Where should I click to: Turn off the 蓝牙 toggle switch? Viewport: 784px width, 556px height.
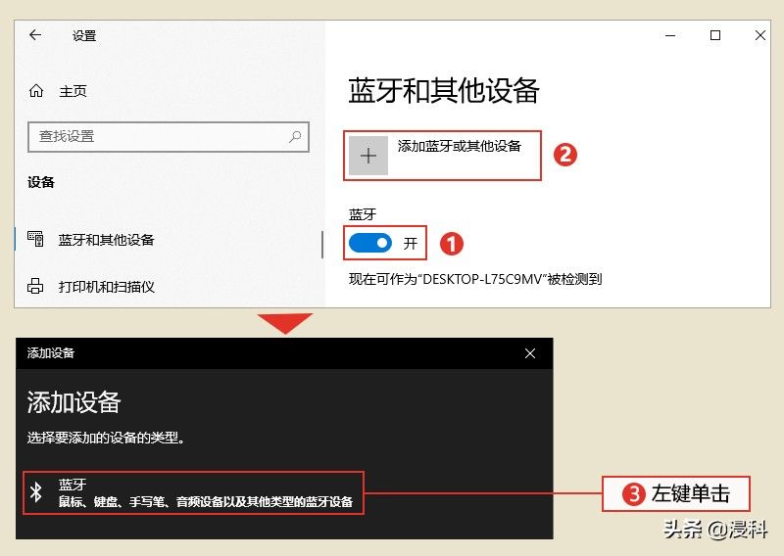pyautogui.click(x=371, y=243)
